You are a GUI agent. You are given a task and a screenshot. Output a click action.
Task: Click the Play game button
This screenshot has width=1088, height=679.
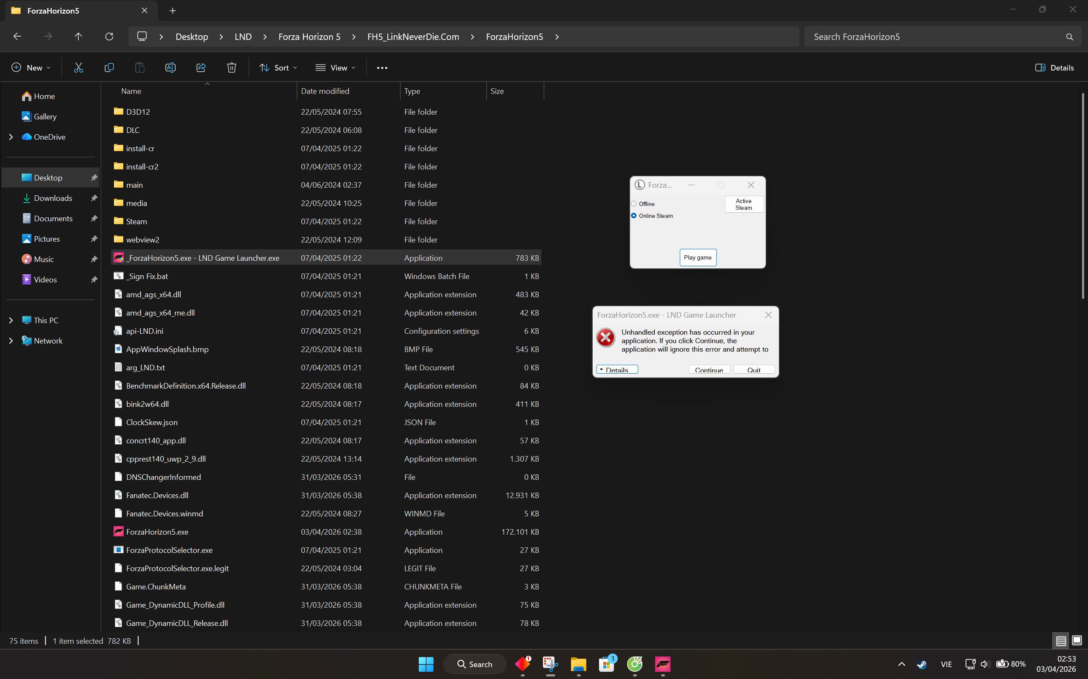[x=697, y=257]
